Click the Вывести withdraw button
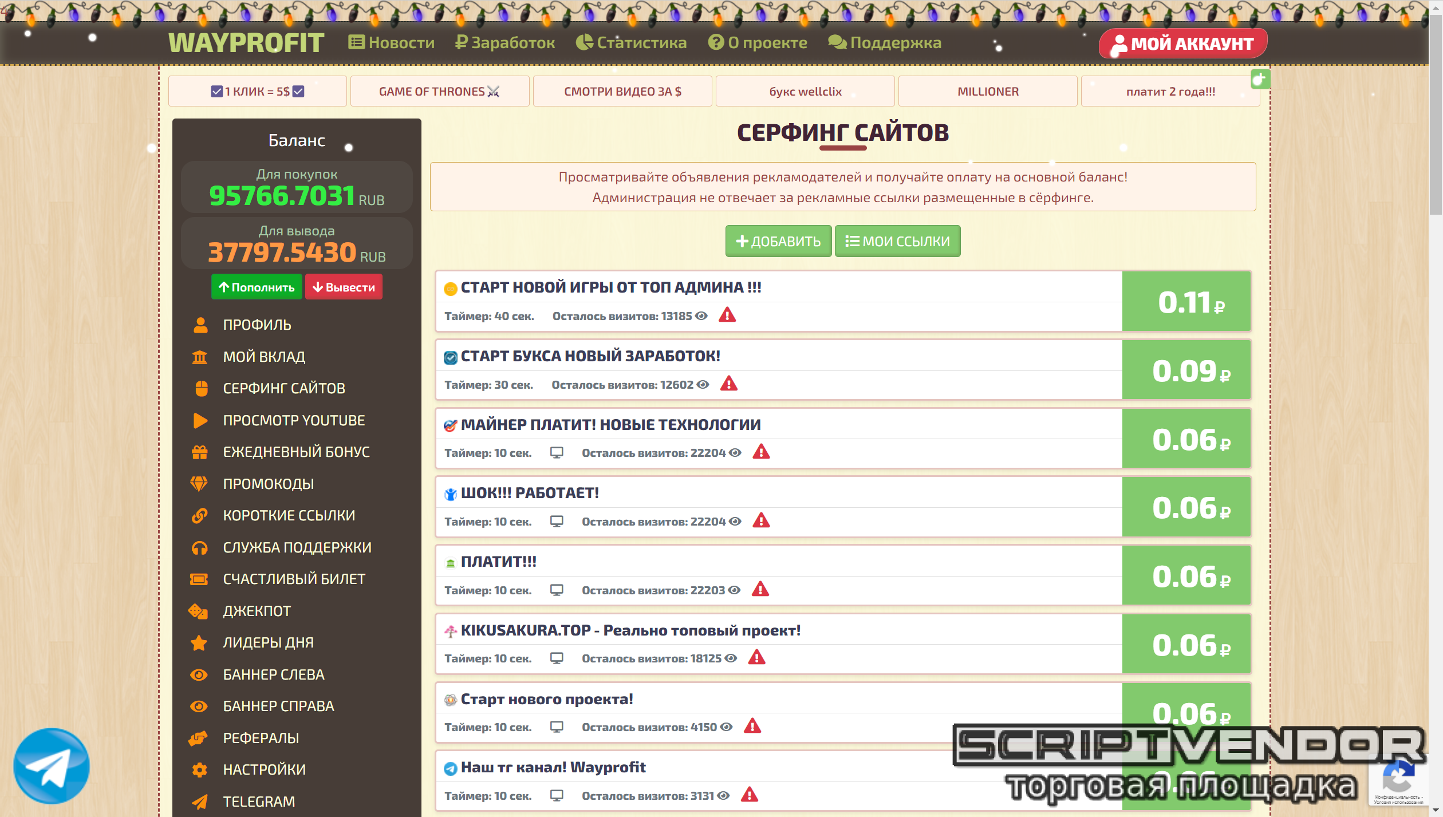1443x817 pixels. tap(344, 287)
